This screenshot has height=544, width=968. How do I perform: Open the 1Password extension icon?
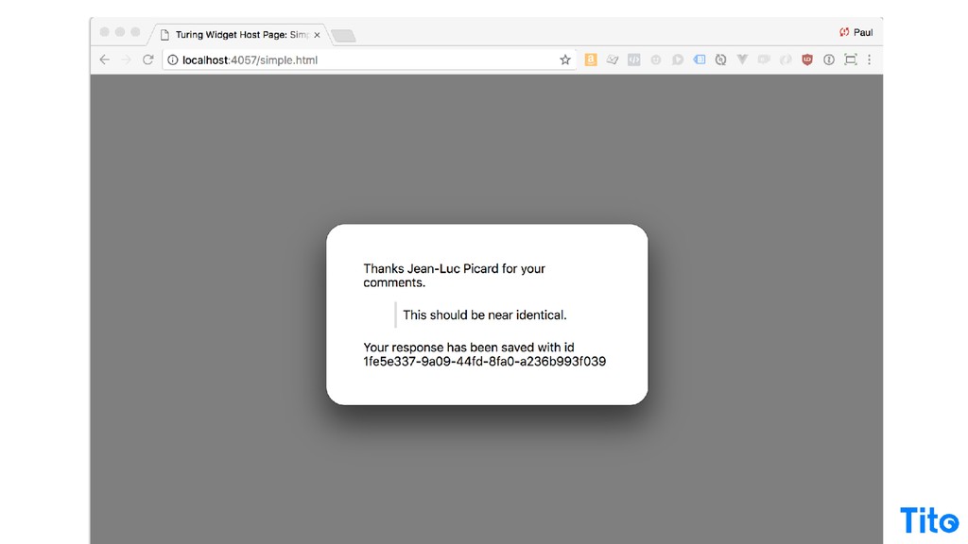[828, 59]
